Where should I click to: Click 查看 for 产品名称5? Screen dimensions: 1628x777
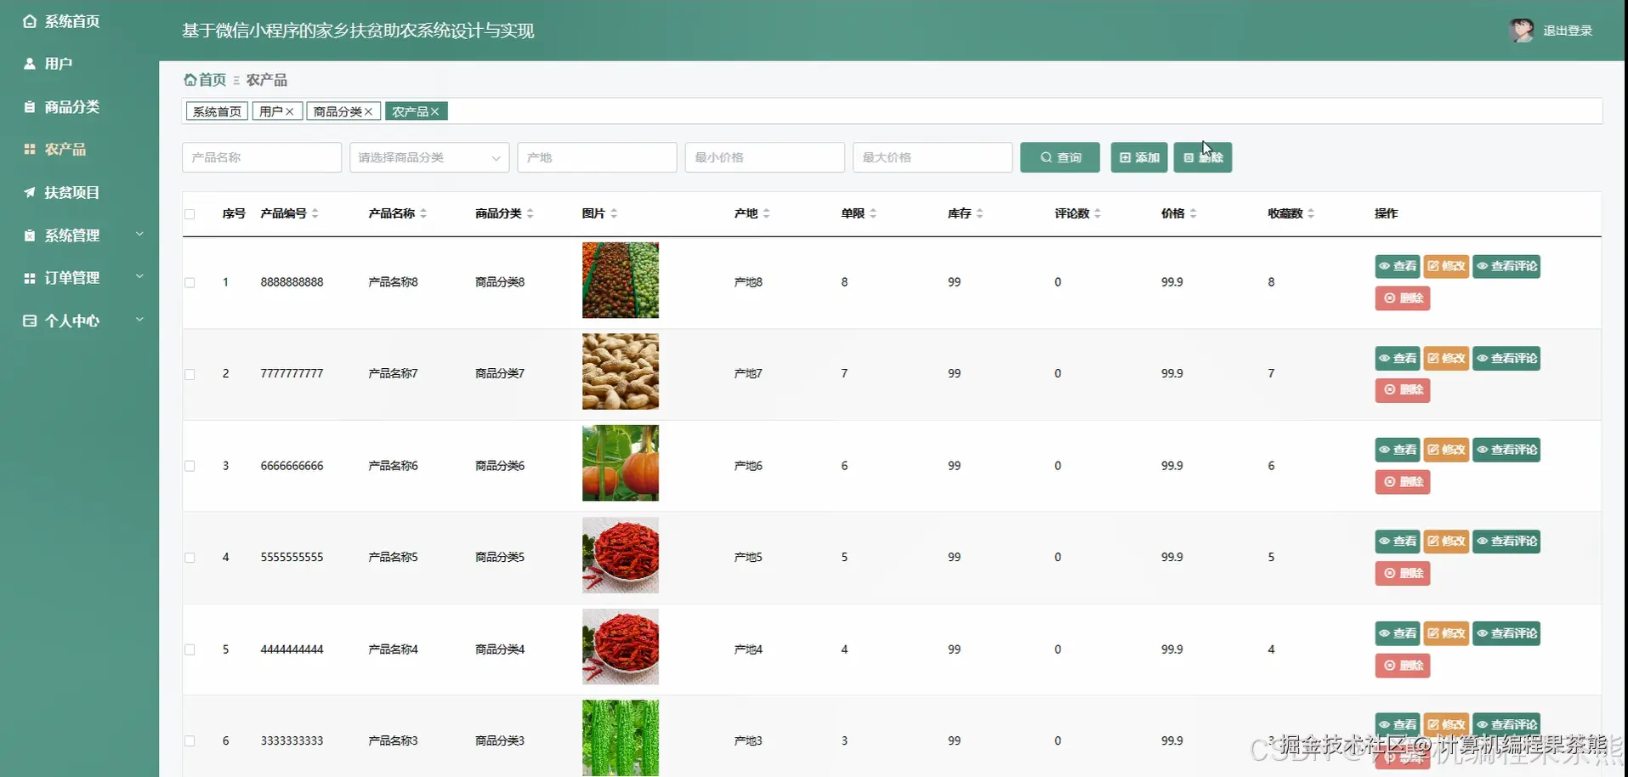coord(1398,541)
